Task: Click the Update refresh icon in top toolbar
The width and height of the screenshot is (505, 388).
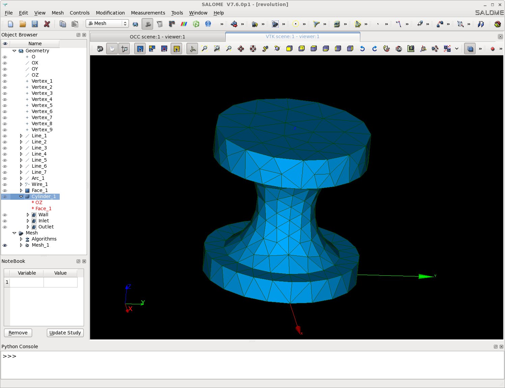Action: [x=498, y=24]
